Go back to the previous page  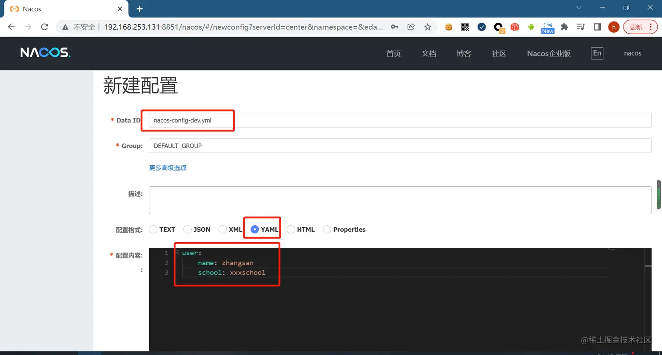11,27
